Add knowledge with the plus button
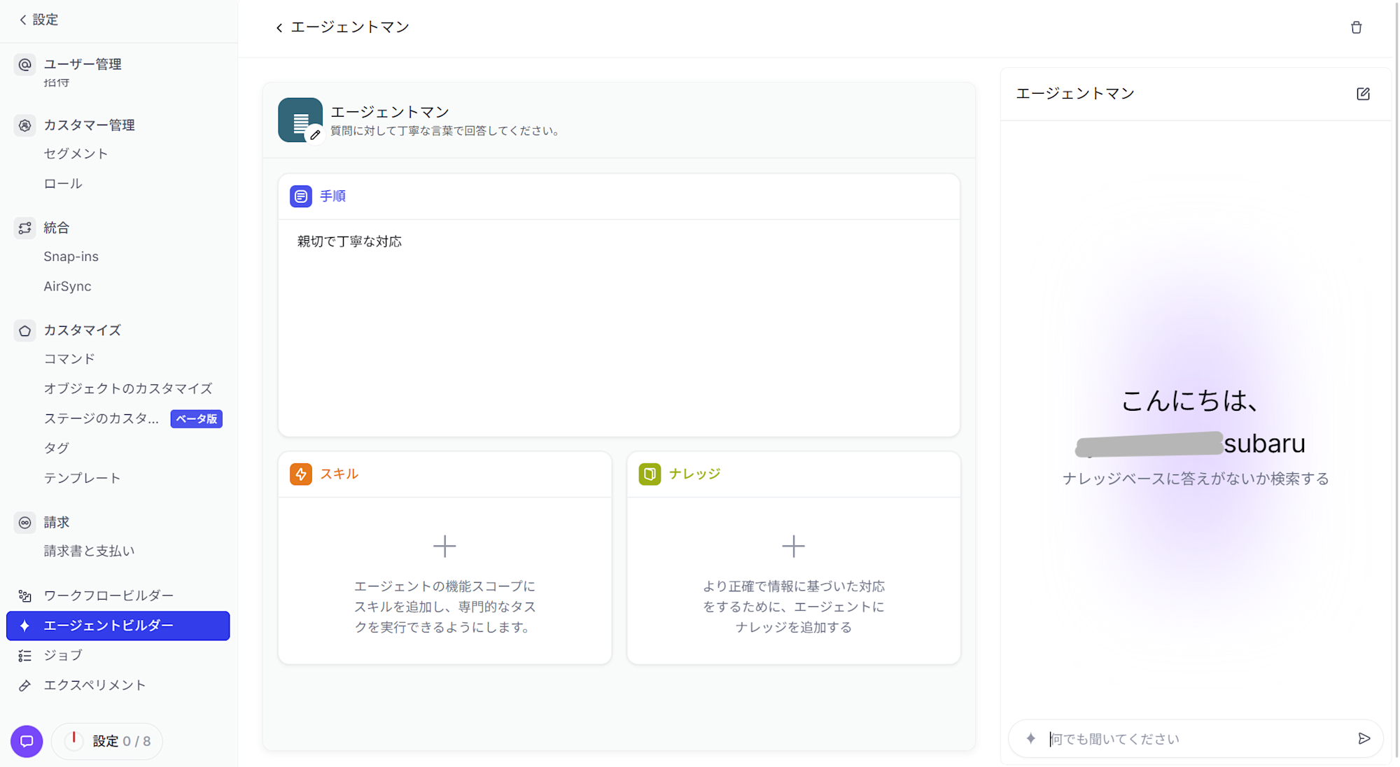Screen dimensions: 1400x767 tap(793, 546)
